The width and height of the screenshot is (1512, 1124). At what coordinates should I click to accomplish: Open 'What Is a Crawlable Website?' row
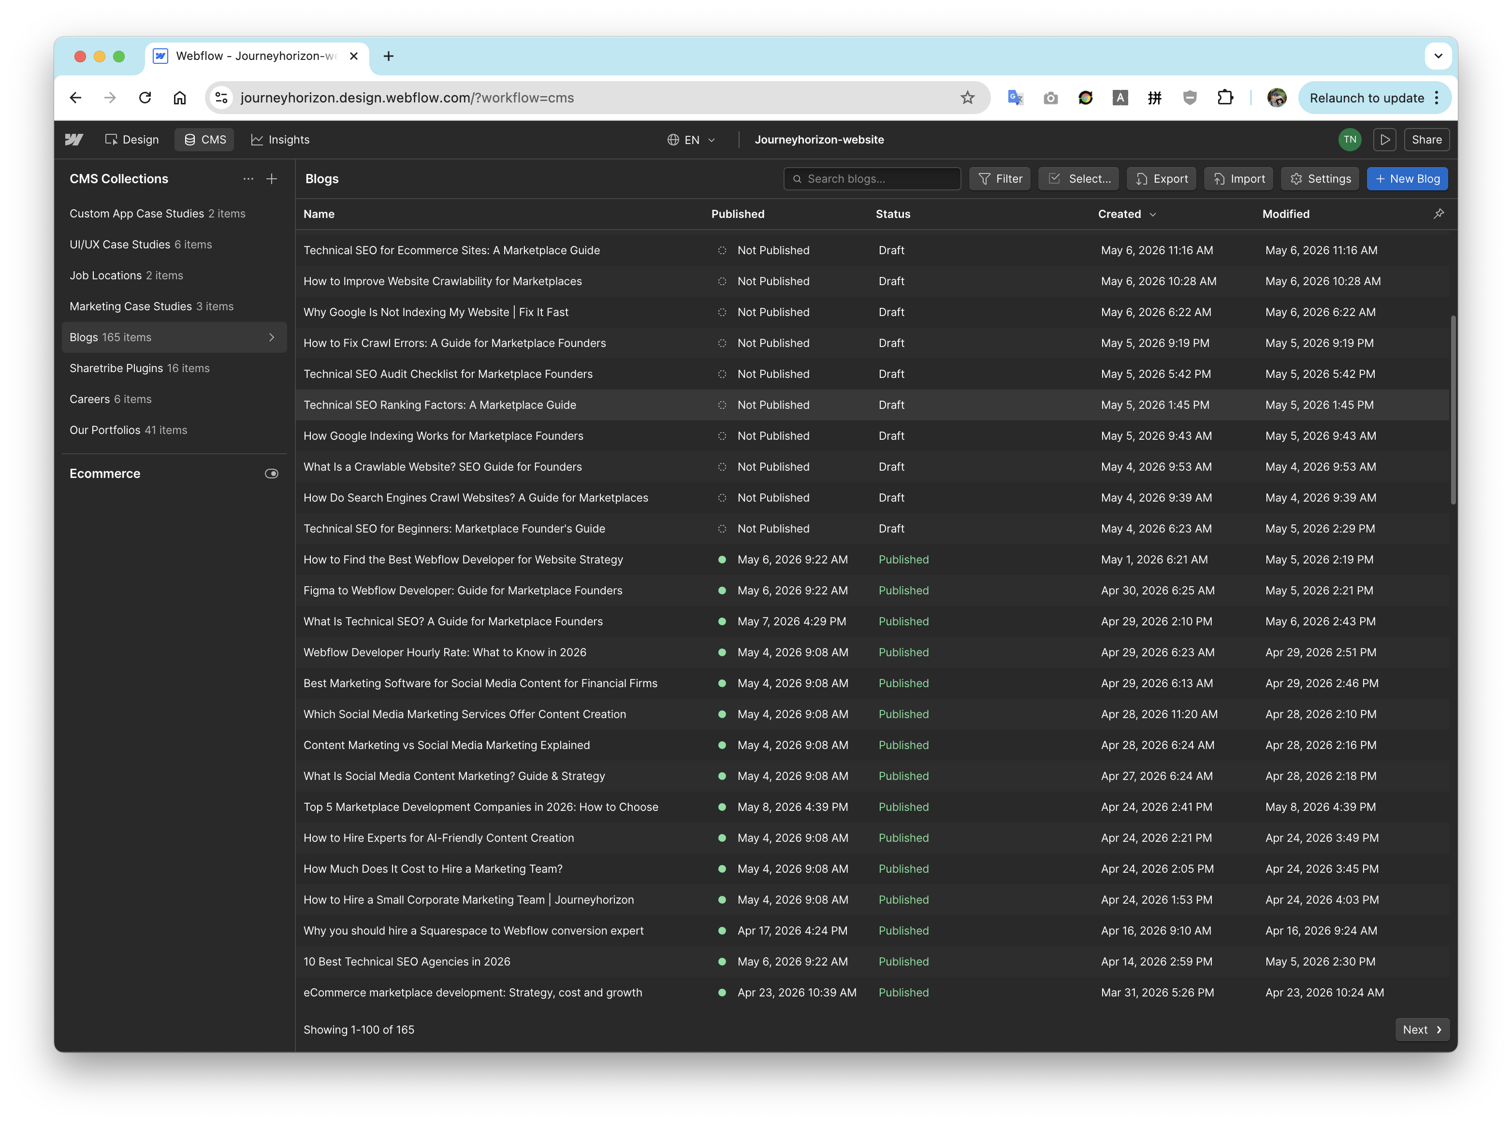(x=872, y=467)
